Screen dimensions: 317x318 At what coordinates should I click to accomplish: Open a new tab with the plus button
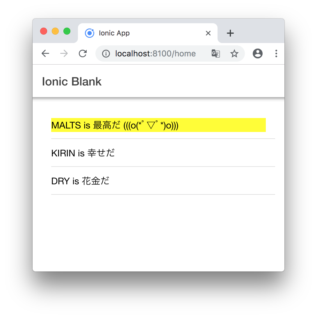click(230, 33)
